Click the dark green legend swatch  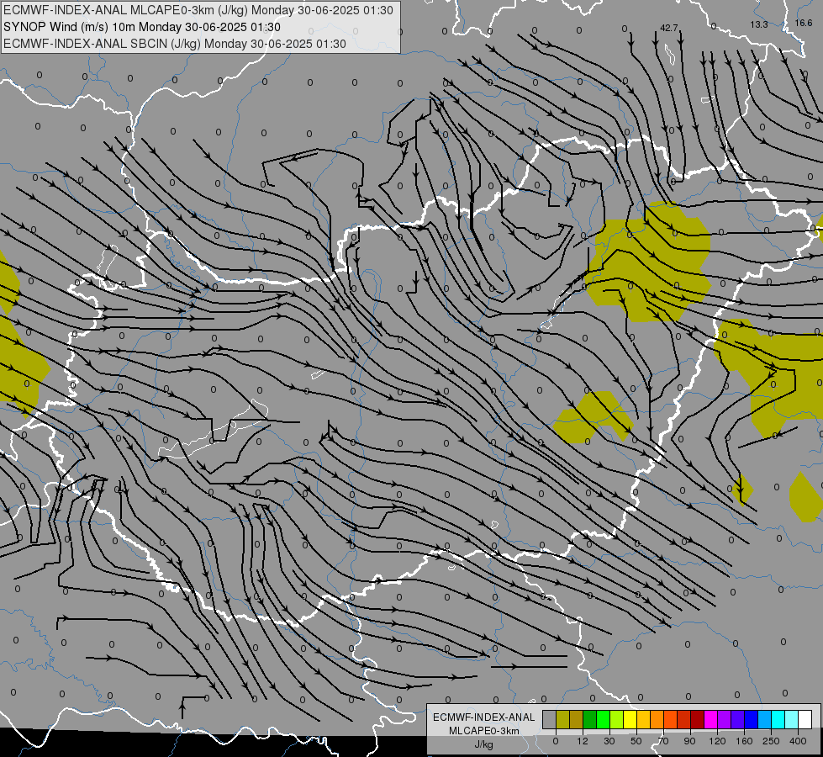[590, 719]
